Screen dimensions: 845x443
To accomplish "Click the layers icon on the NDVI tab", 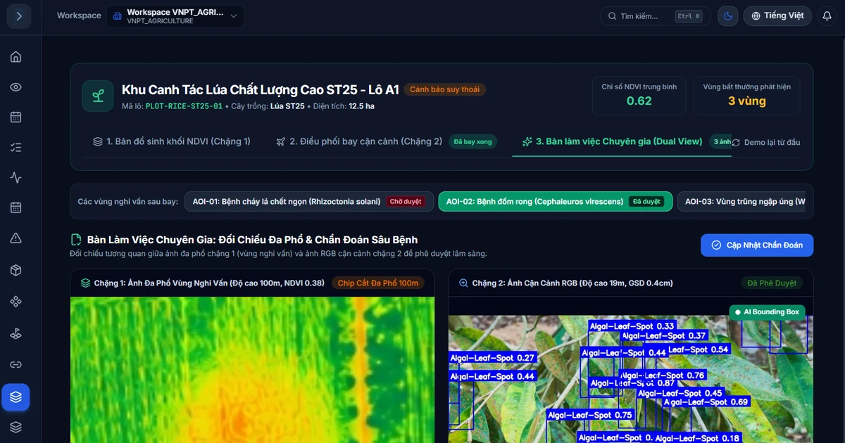I will [x=98, y=142].
